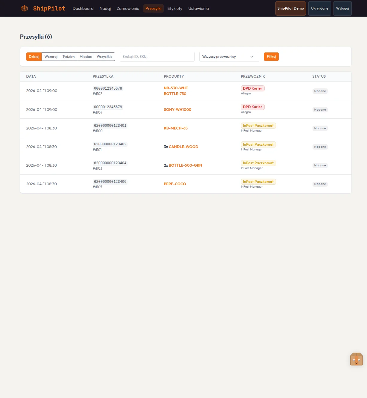
Task: Click order reference #d105
Action: pos(98,187)
